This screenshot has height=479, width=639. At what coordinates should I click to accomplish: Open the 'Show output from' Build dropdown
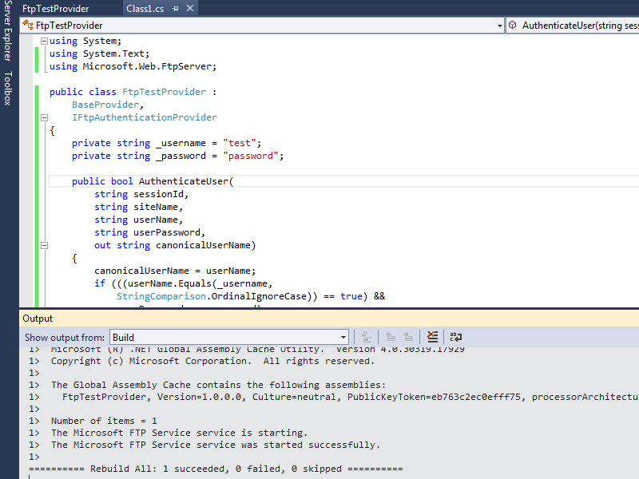tap(343, 338)
